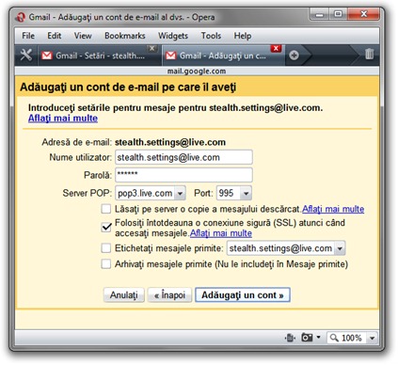Open Aflați mai multe link about server copy

[x=333, y=209]
